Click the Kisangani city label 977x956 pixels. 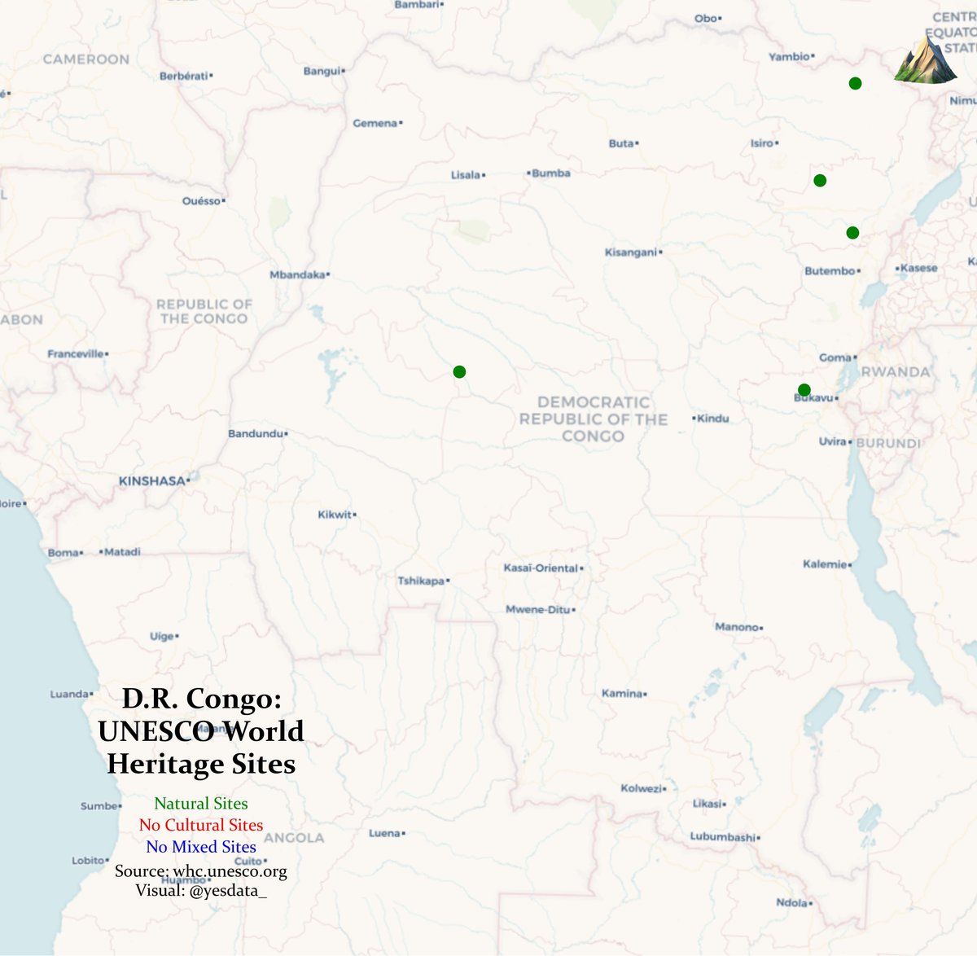tap(632, 252)
